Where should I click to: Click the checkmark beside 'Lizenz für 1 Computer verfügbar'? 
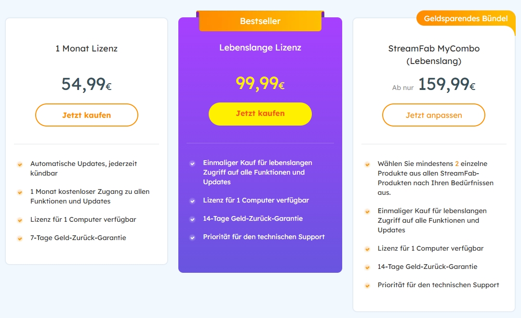tap(192, 201)
